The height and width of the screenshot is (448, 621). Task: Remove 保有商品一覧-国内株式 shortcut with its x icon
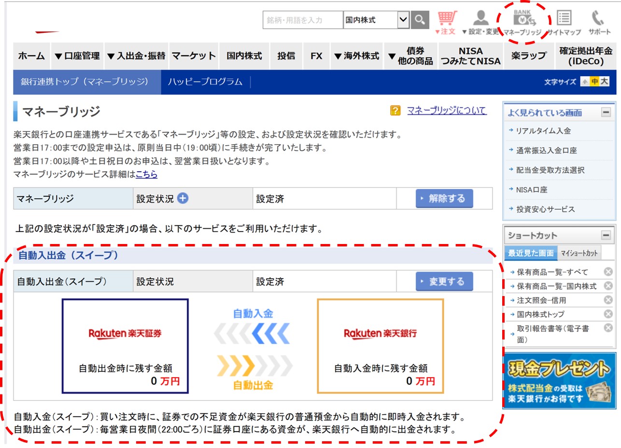(x=608, y=286)
